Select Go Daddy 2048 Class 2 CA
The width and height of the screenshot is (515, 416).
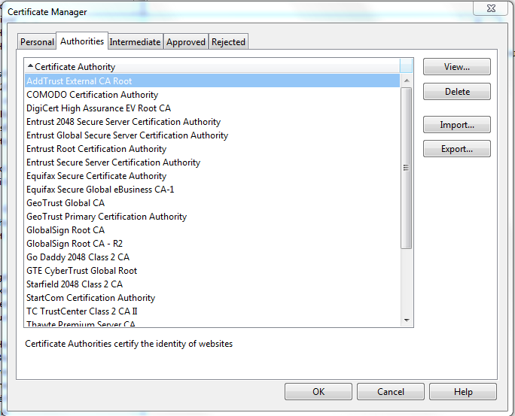click(x=212, y=257)
